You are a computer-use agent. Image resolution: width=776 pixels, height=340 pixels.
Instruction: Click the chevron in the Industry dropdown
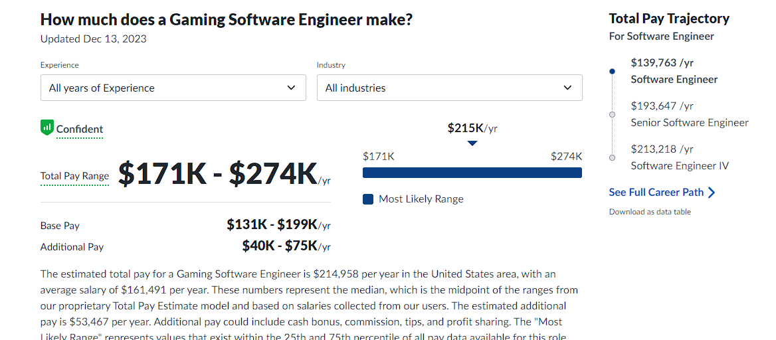pyautogui.click(x=567, y=88)
